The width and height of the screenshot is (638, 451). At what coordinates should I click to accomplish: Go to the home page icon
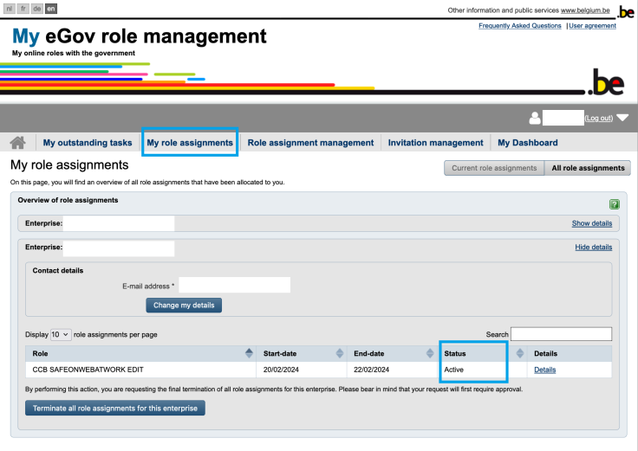(17, 143)
